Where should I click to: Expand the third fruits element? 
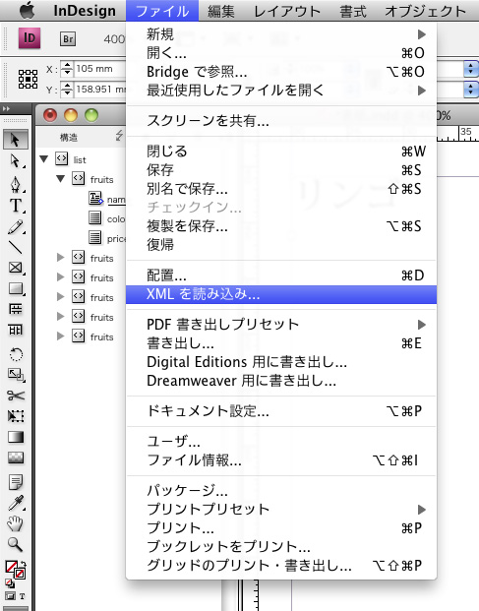pos(60,276)
